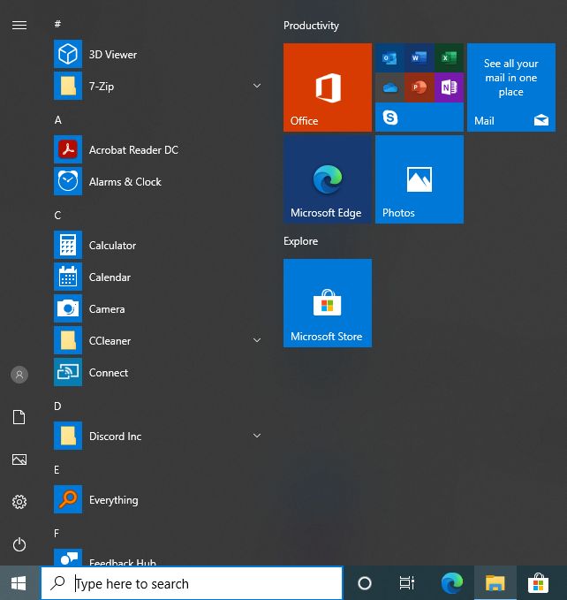Open File Explorer from the taskbar
This screenshot has width=567, height=600.
click(x=495, y=583)
